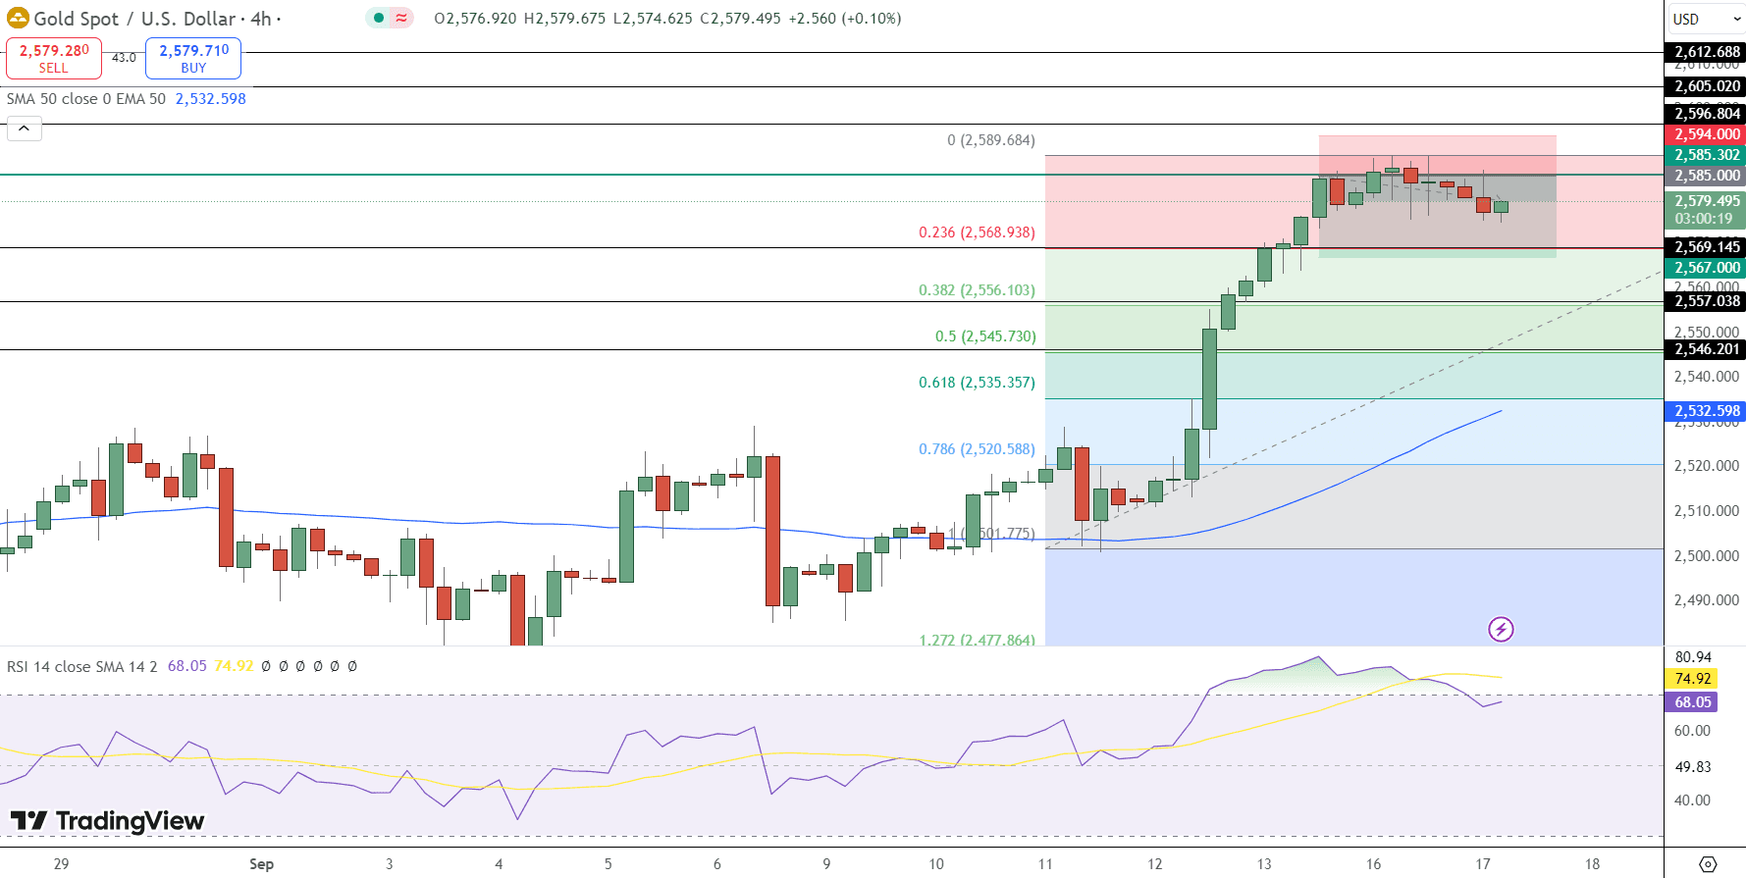Click the yellow 74.92 RSI-SMA axis label
This screenshot has width=1746, height=878.
(x=1692, y=679)
